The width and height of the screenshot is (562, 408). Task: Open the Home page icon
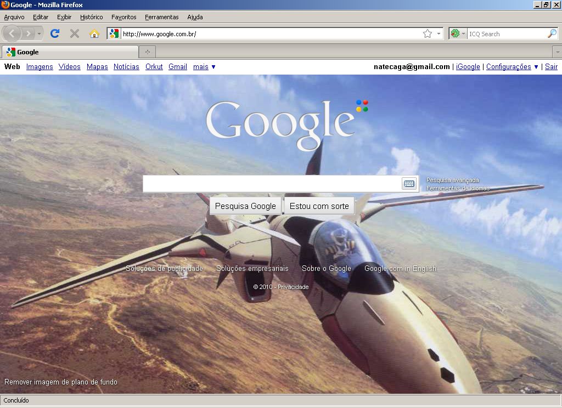(x=94, y=33)
